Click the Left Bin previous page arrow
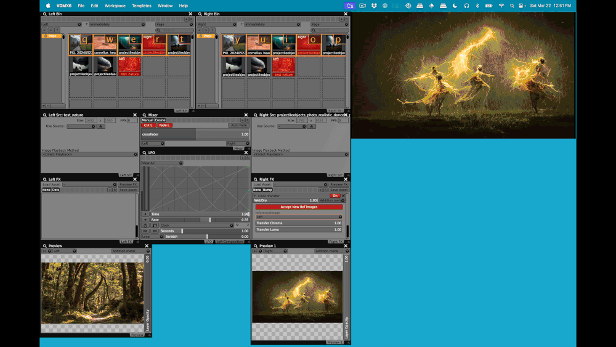 [44, 30]
